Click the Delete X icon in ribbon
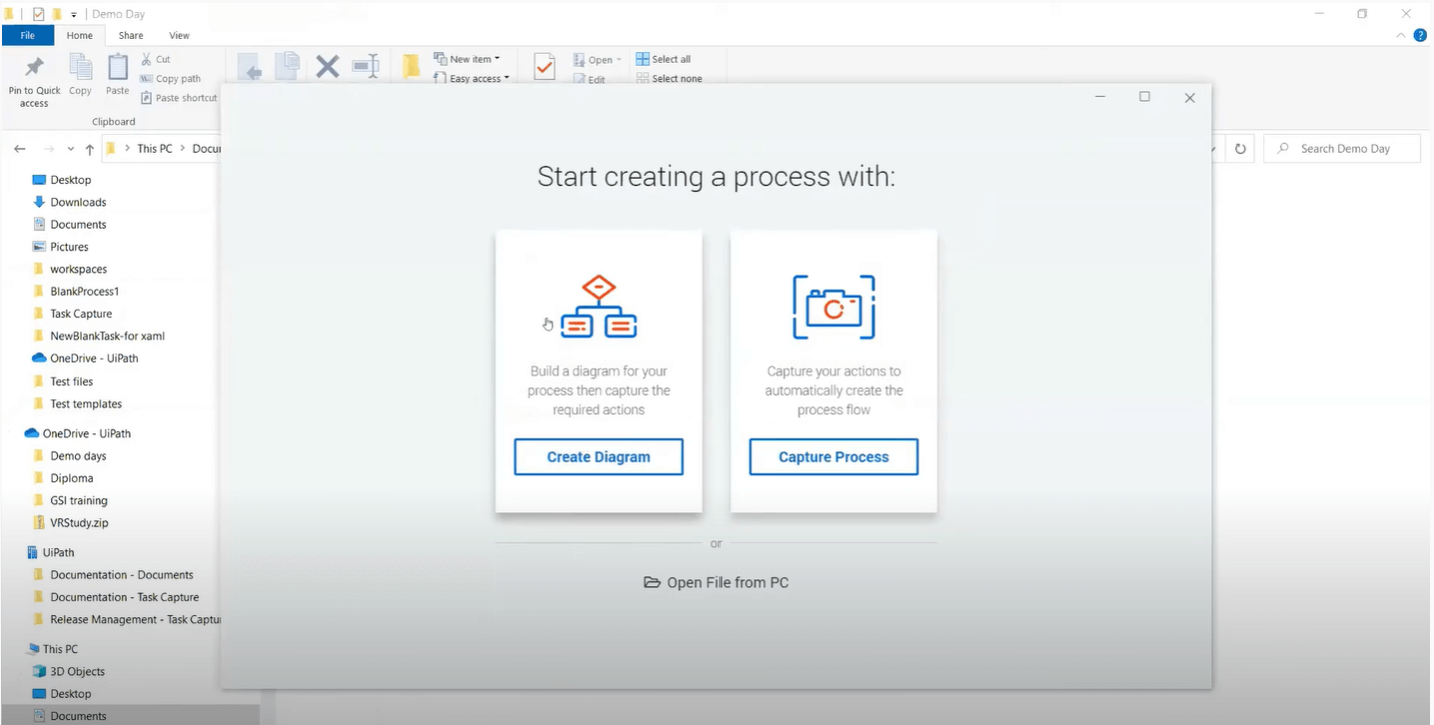 [x=328, y=67]
